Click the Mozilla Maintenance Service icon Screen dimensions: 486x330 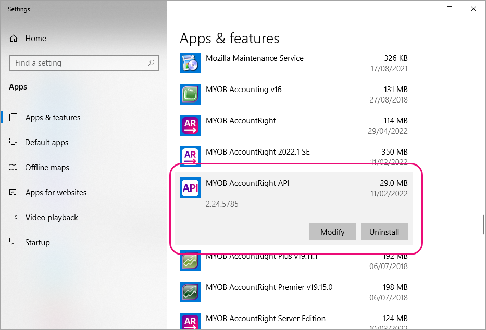pos(190,63)
